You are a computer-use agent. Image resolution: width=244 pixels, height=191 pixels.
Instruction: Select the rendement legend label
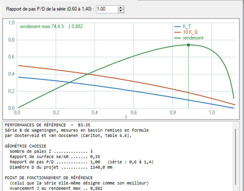click(193, 38)
